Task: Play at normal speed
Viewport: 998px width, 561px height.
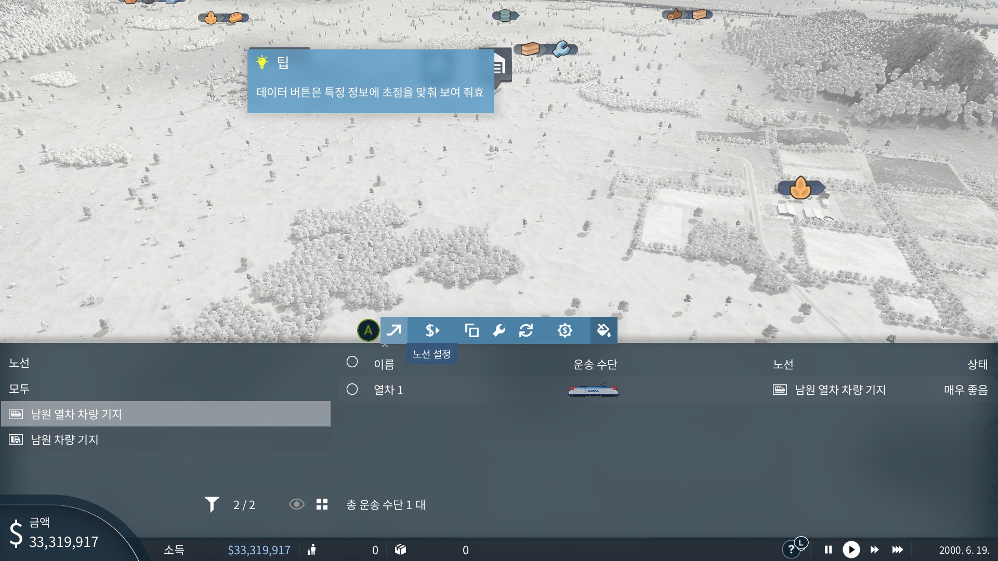Action: pos(851,550)
